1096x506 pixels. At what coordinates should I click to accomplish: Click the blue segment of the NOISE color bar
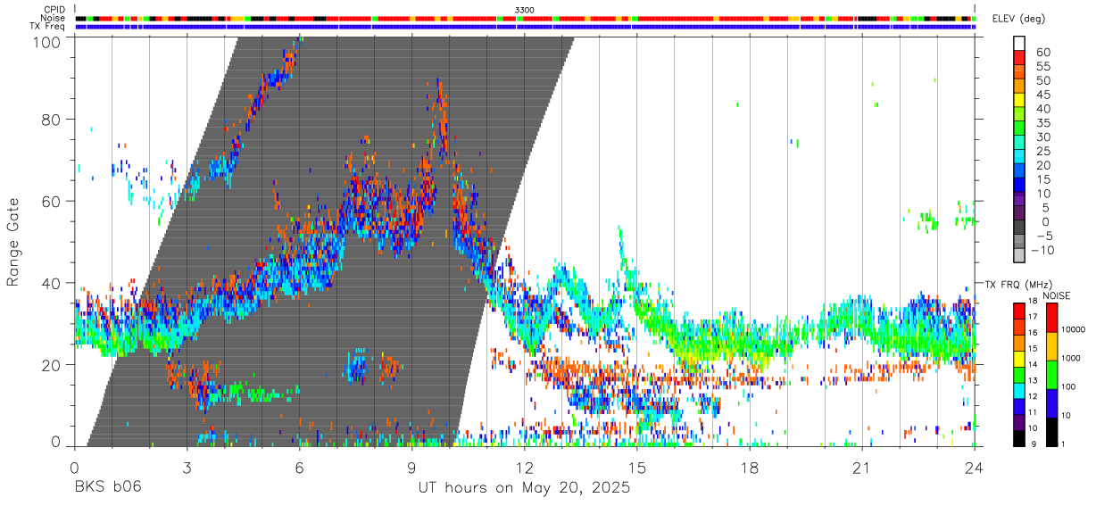click(1051, 403)
